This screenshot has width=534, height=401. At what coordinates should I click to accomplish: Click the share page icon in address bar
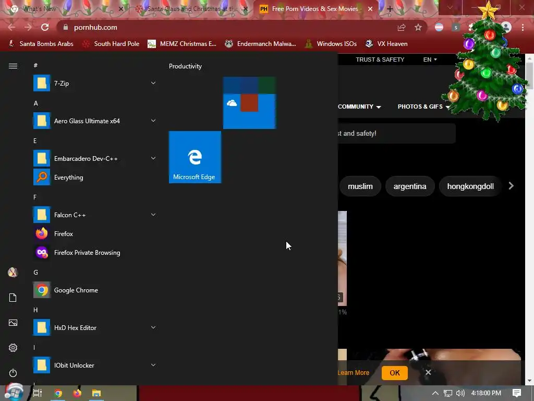click(x=402, y=27)
